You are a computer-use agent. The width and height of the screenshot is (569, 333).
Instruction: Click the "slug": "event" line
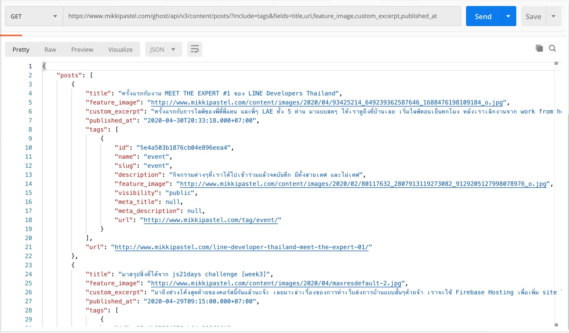(143, 166)
